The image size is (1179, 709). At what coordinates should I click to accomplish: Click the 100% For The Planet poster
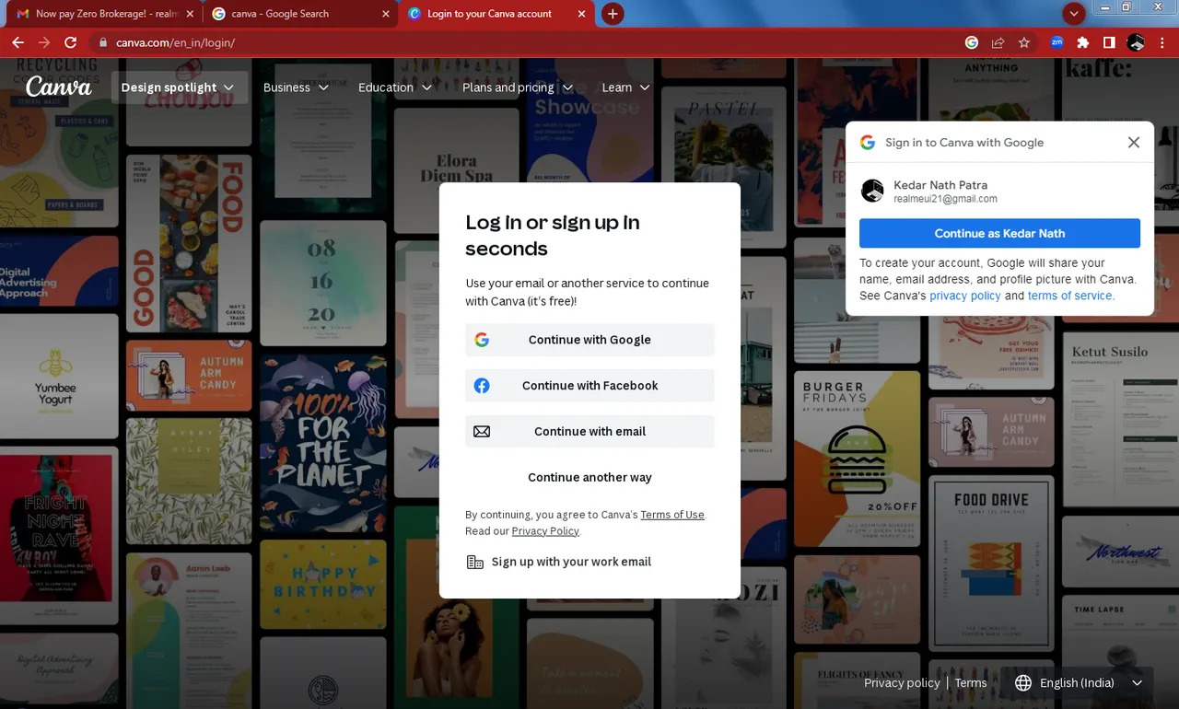pyautogui.click(x=323, y=444)
